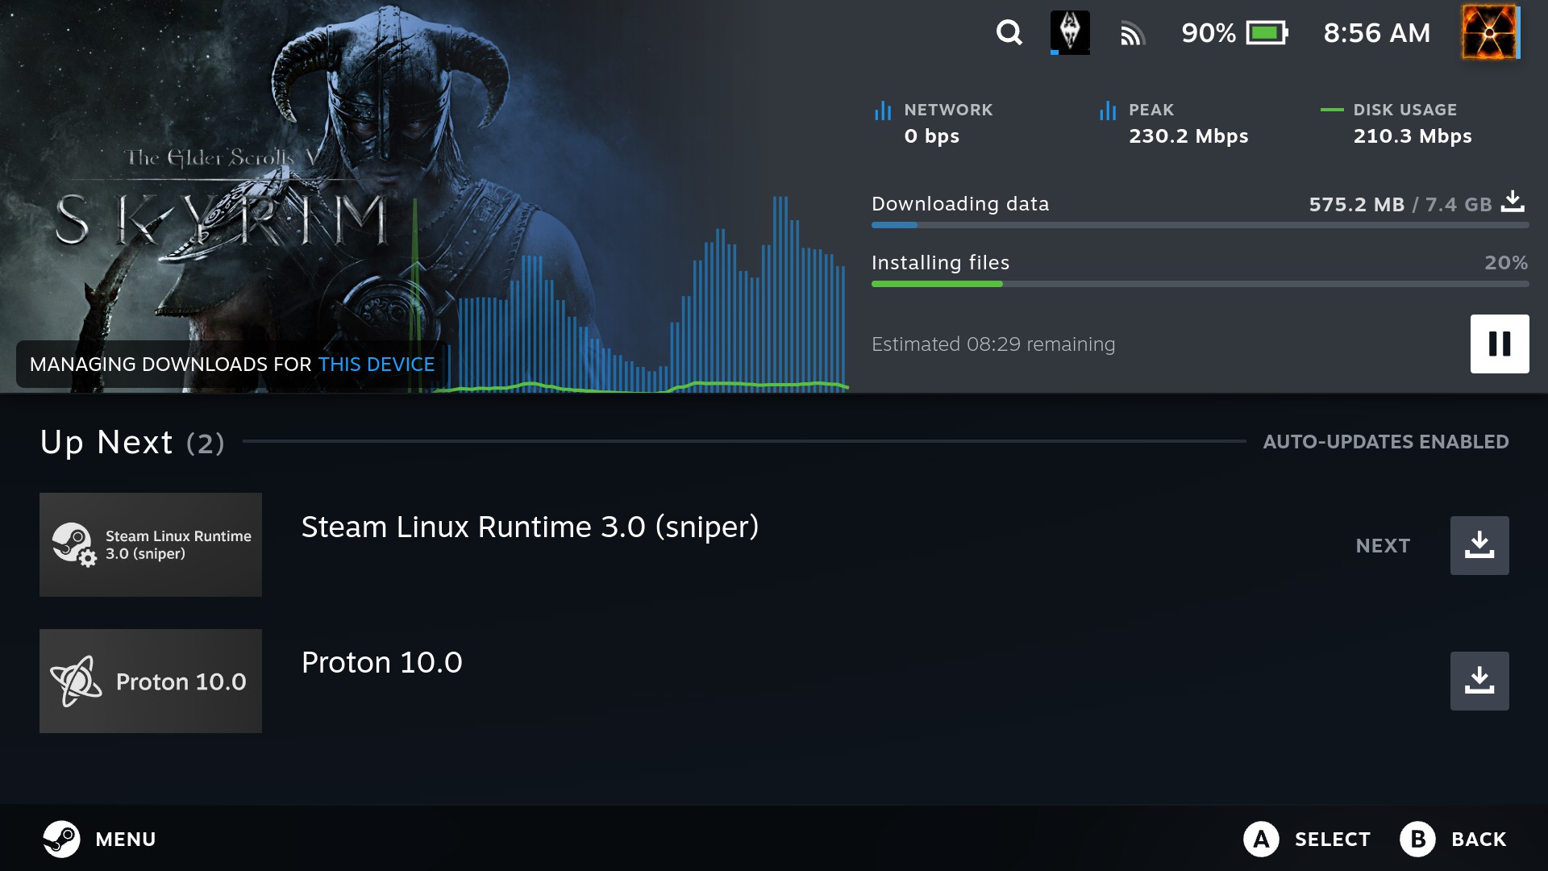This screenshot has width=1548, height=871.
Task: Click the 230.2 Mbps peak value
Action: tap(1188, 136)
